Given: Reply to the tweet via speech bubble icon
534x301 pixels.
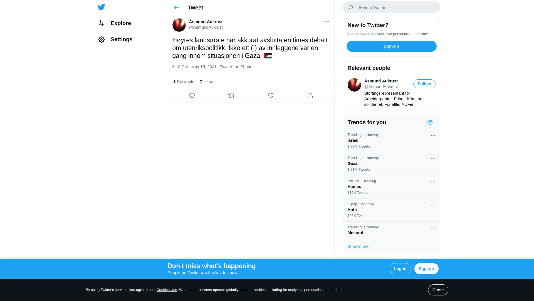Looking at the screenshot, I should pos(192,96).
